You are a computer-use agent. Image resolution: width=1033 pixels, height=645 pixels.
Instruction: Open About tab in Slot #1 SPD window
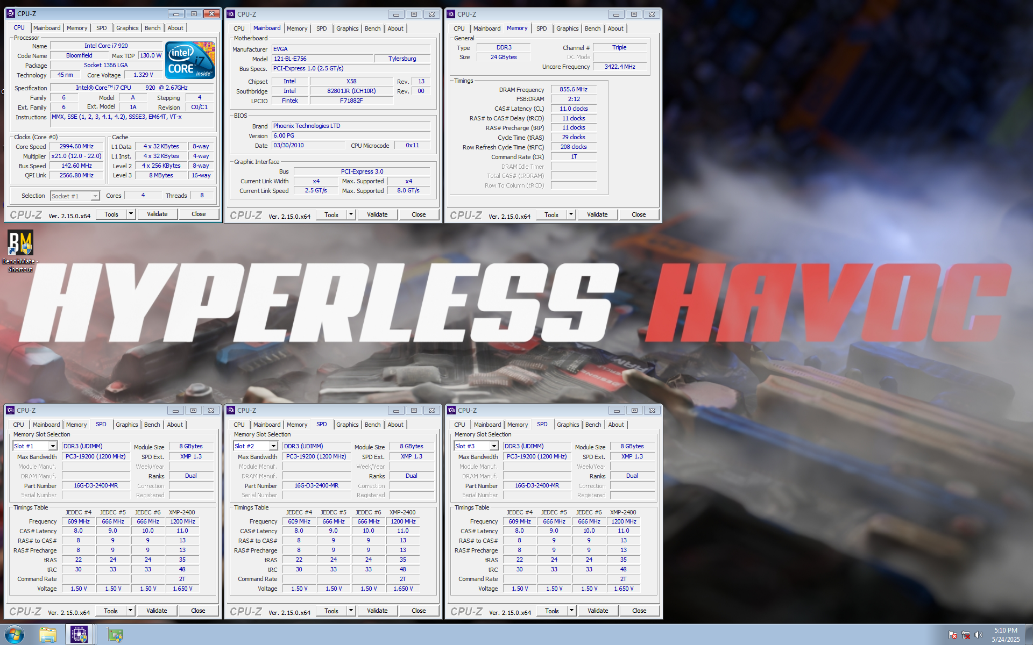[175, 425]
